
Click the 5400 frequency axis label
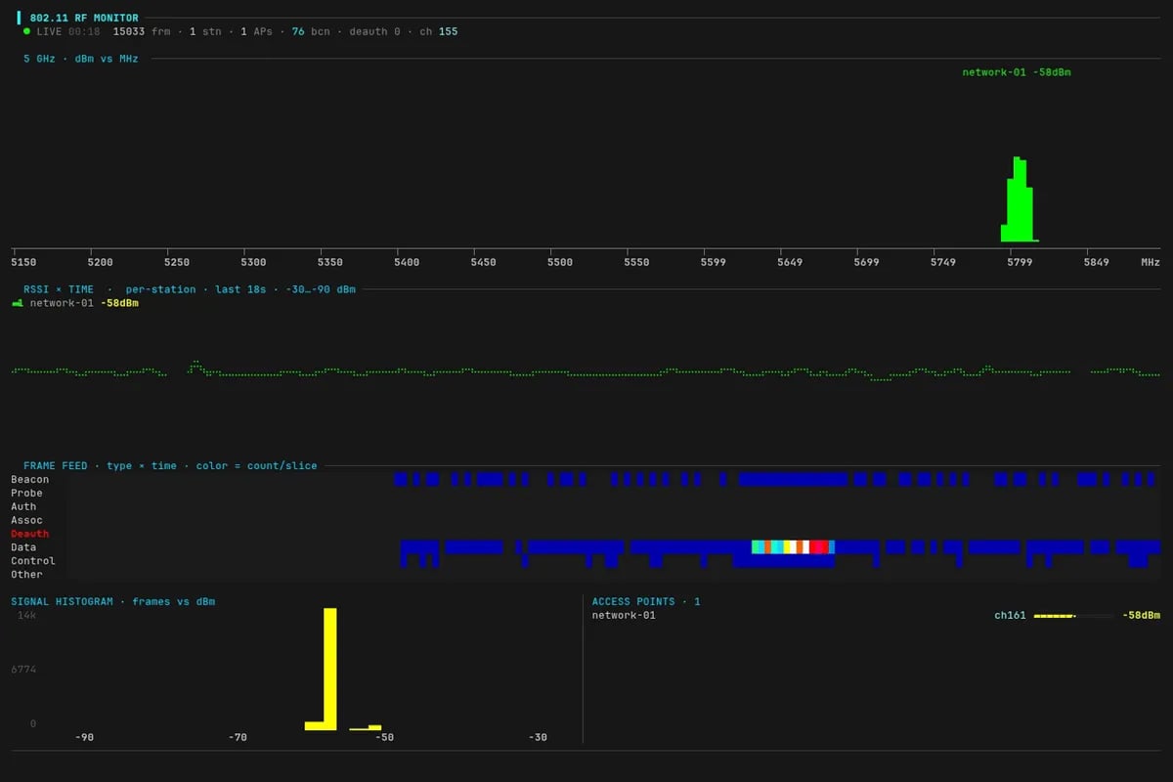point(407,262)
